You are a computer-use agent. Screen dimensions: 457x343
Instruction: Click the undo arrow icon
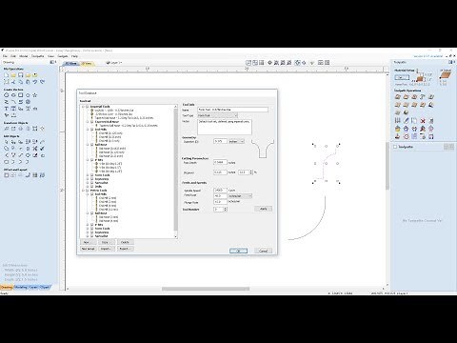(35, 82)
